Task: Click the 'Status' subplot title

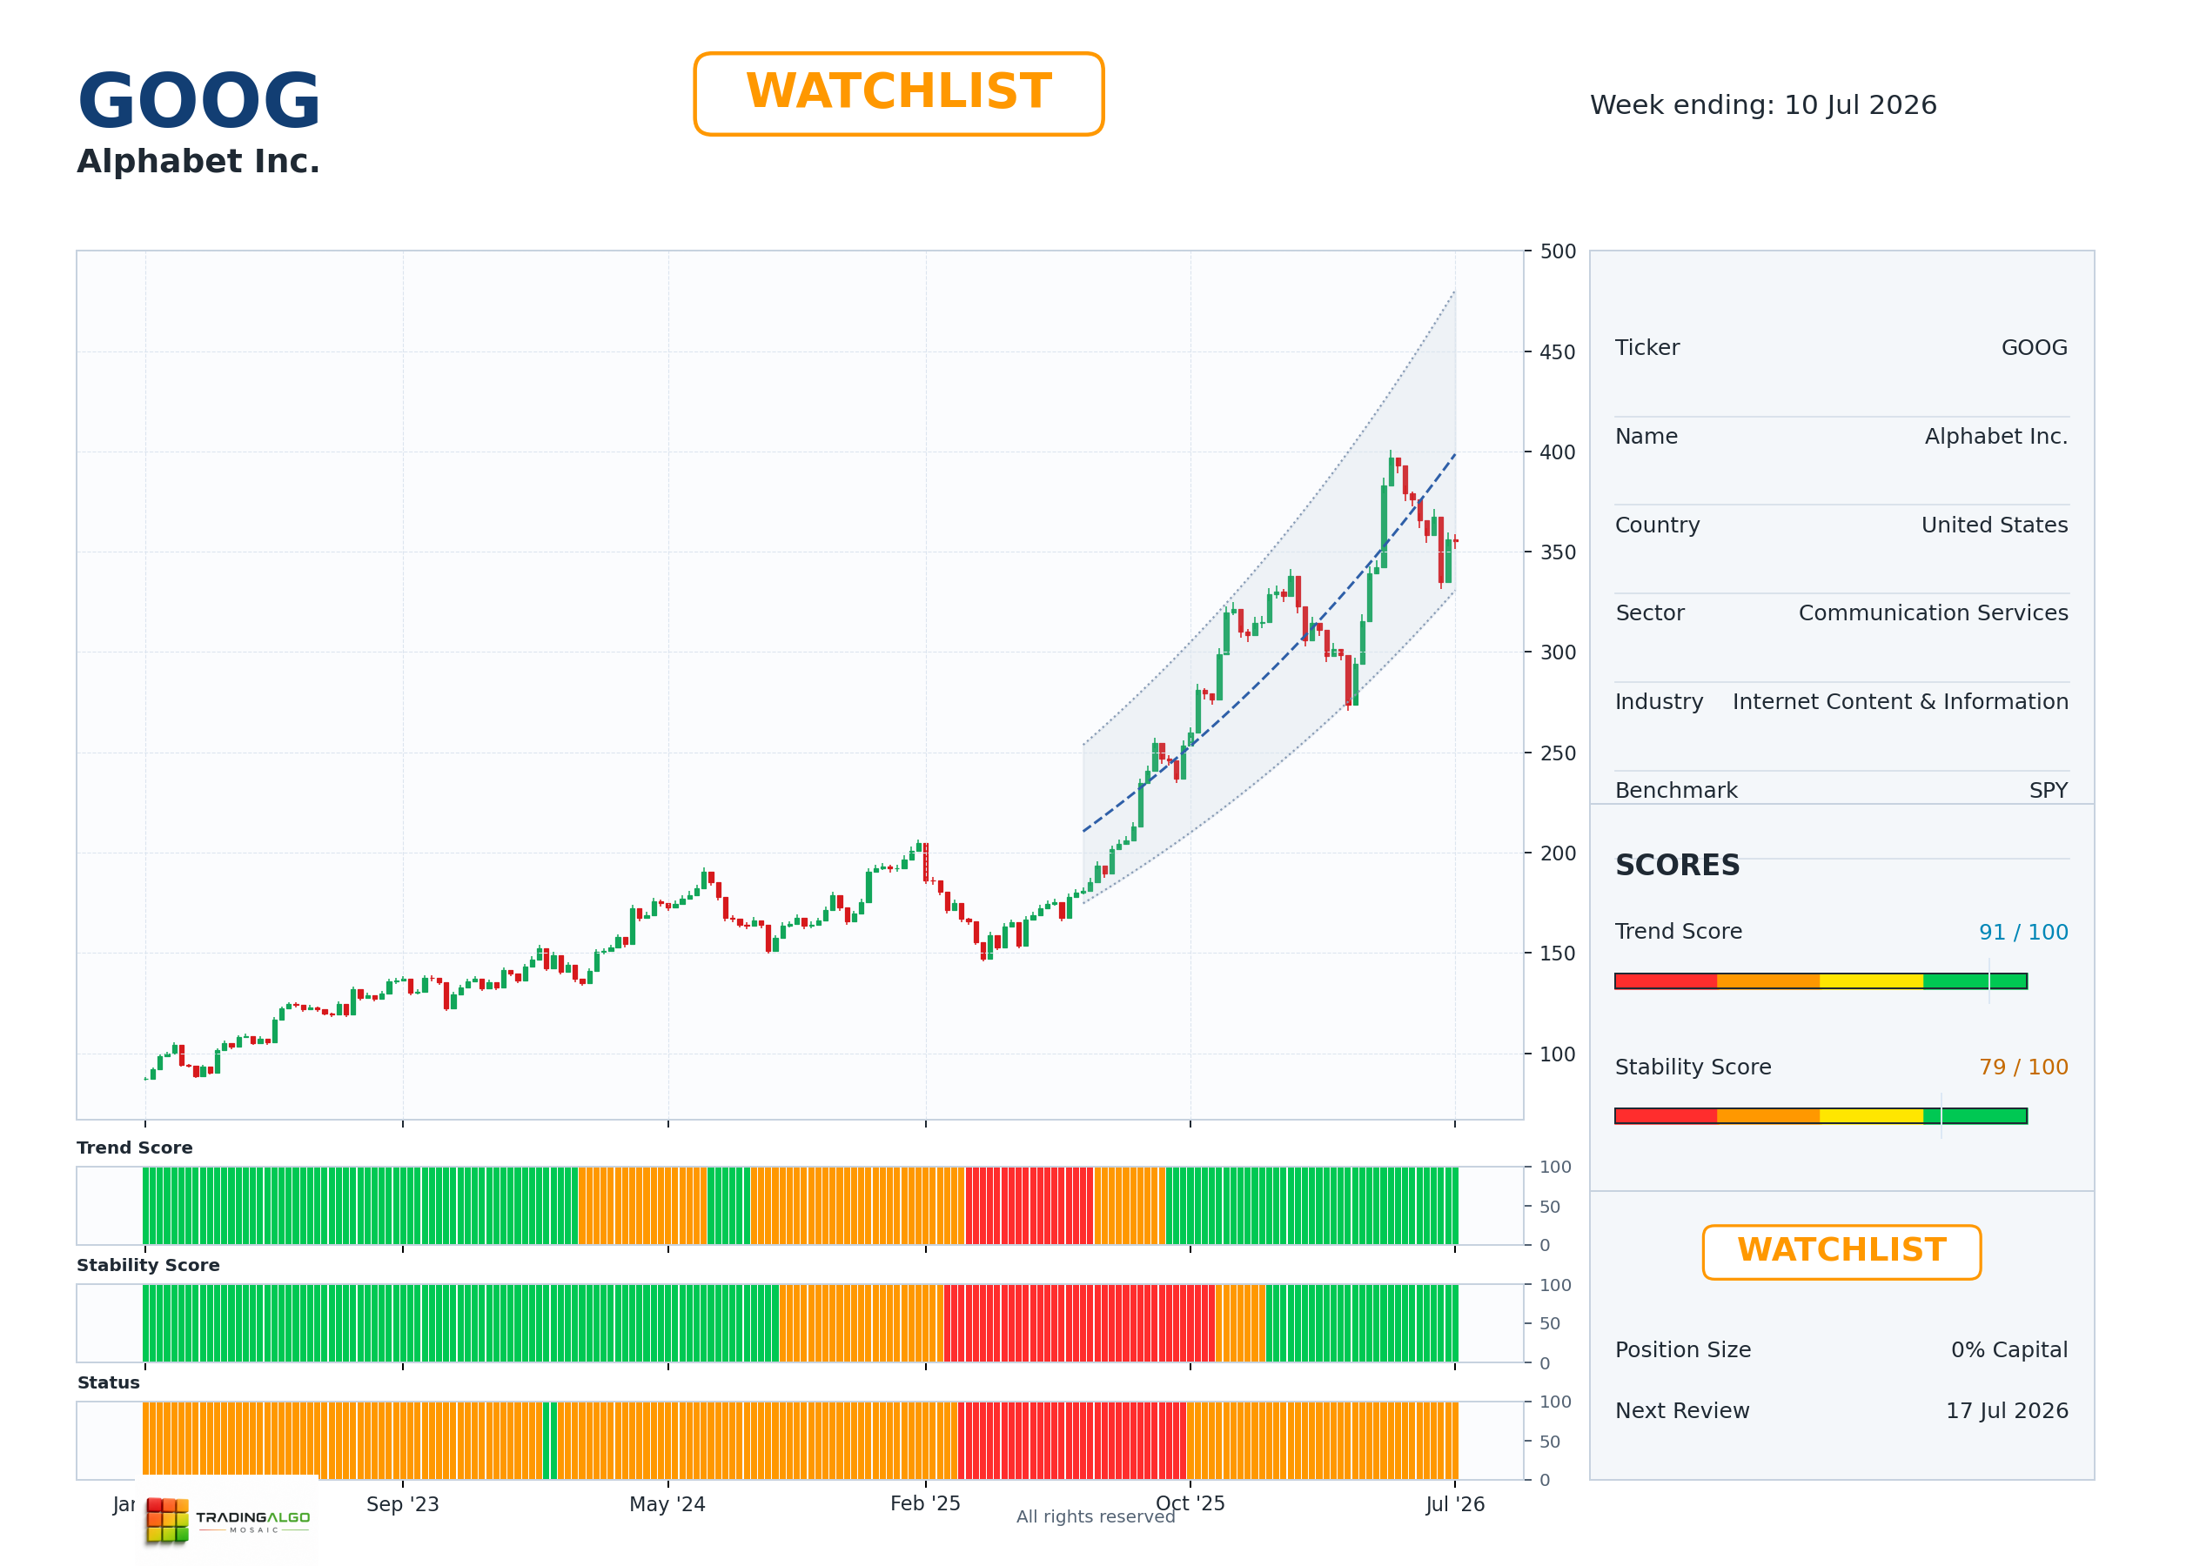Action: [x=108, y=1382]
